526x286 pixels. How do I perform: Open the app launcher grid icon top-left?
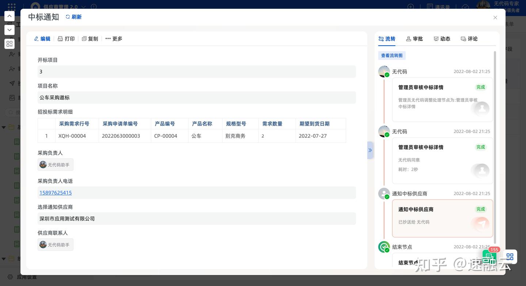(x=11, y=7)
